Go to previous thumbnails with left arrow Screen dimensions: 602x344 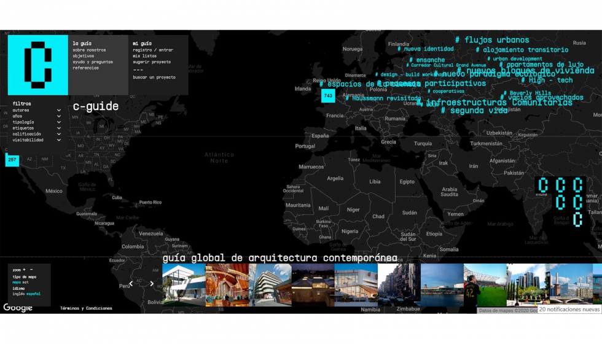click(131, 284)
